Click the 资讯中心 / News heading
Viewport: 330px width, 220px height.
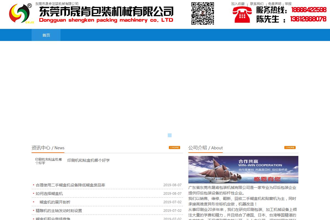tap(48, 148)
